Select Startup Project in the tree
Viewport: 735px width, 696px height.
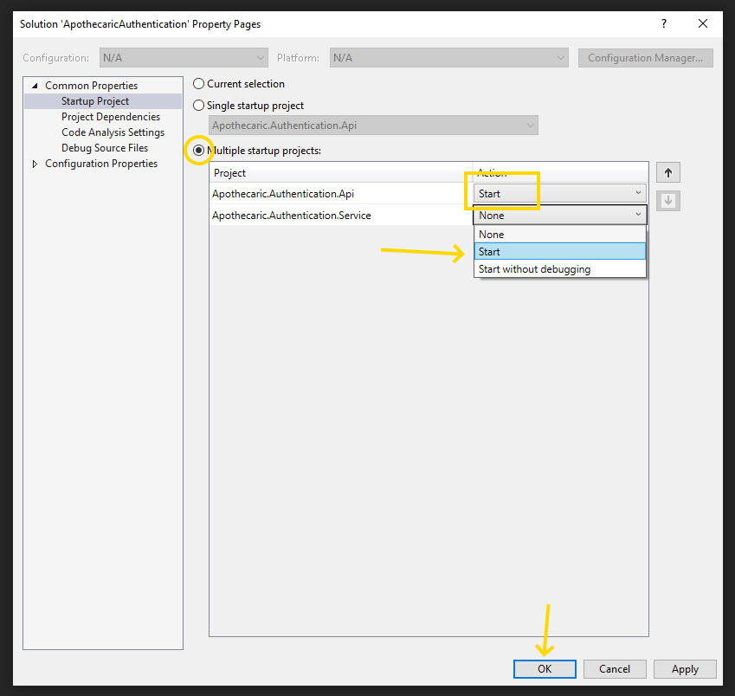pos(94,101)
